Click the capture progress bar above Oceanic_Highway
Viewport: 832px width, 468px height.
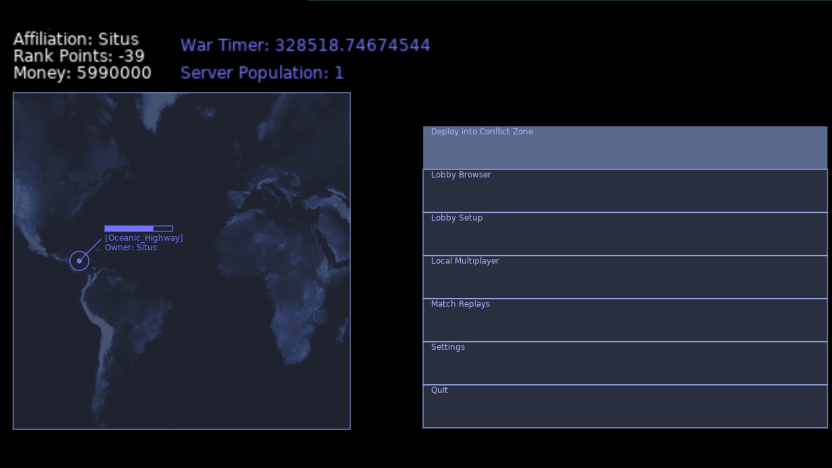[138, 228]
